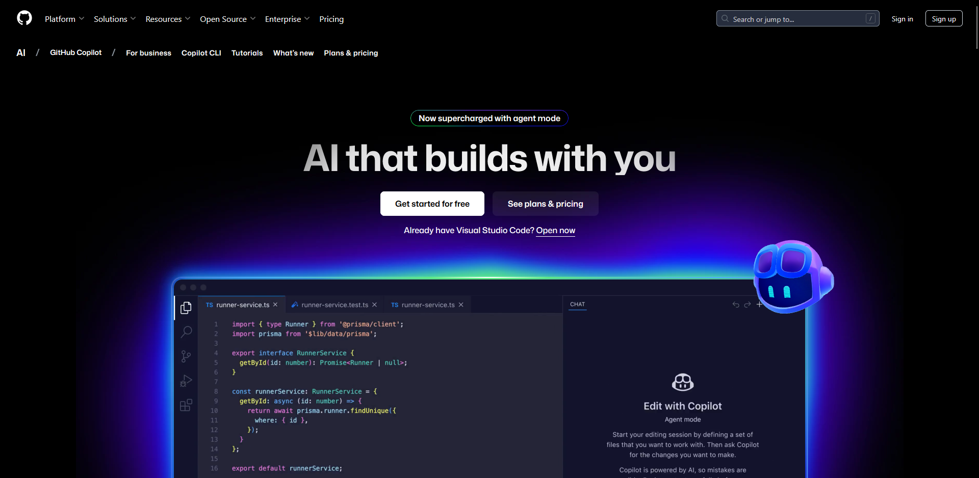
Task: Click the Start your editing session paragraph
Action: (683, 445)
